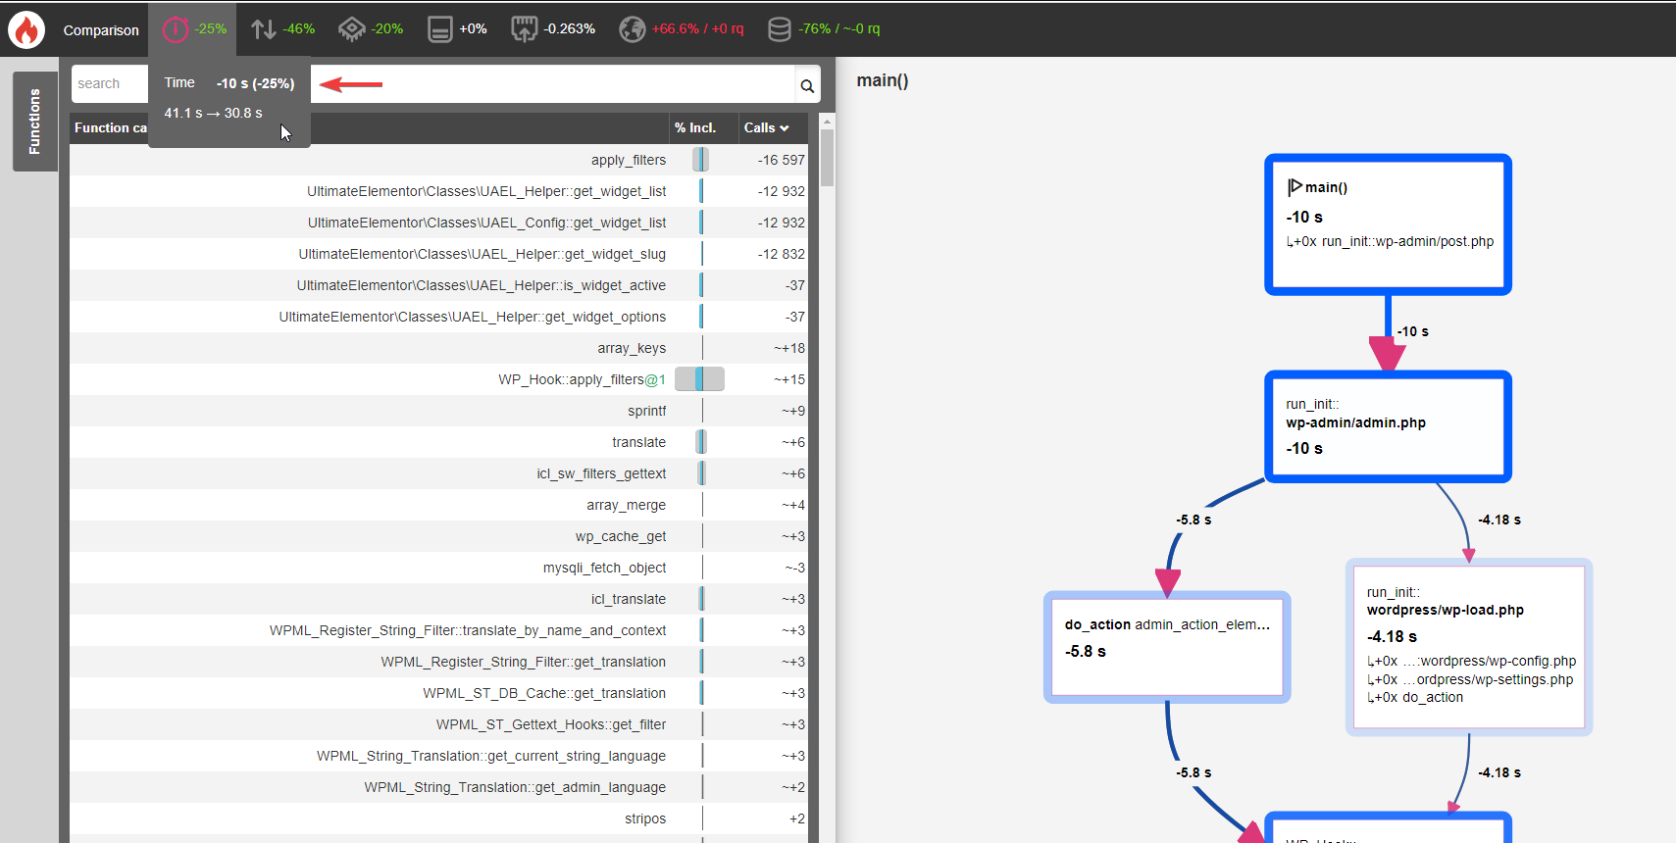
Task: Click the Blackfire flame logo
Action: point(26,29)
